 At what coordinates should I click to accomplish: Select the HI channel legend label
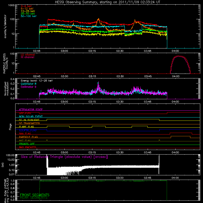28,57
